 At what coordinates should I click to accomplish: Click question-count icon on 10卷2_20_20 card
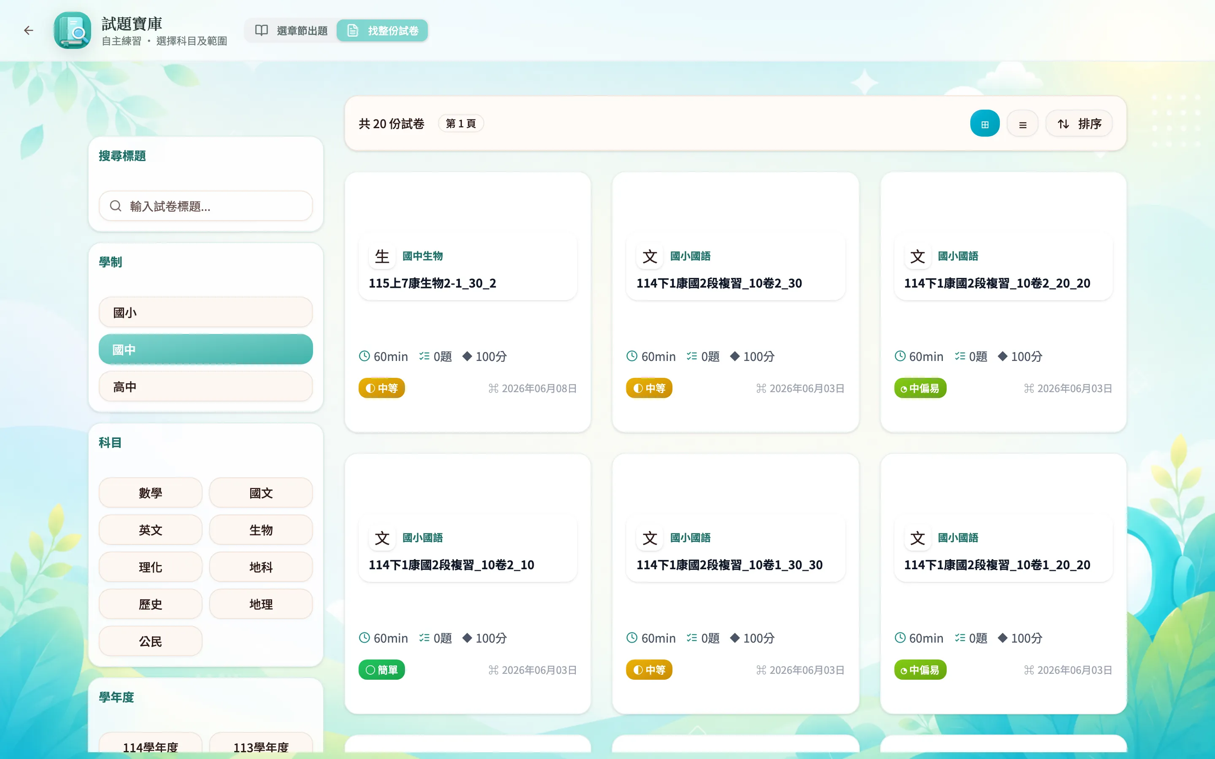[x=960, y=356]
